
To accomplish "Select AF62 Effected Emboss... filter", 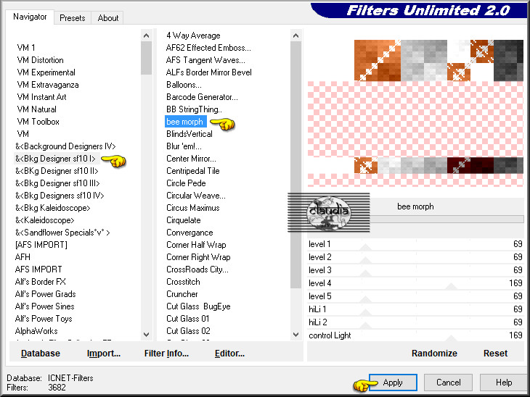I will point(208,48).
